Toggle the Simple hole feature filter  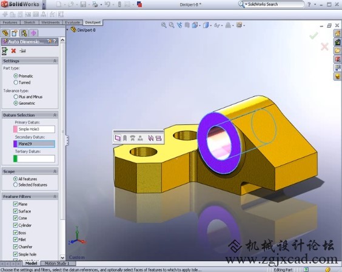point(15,254)
